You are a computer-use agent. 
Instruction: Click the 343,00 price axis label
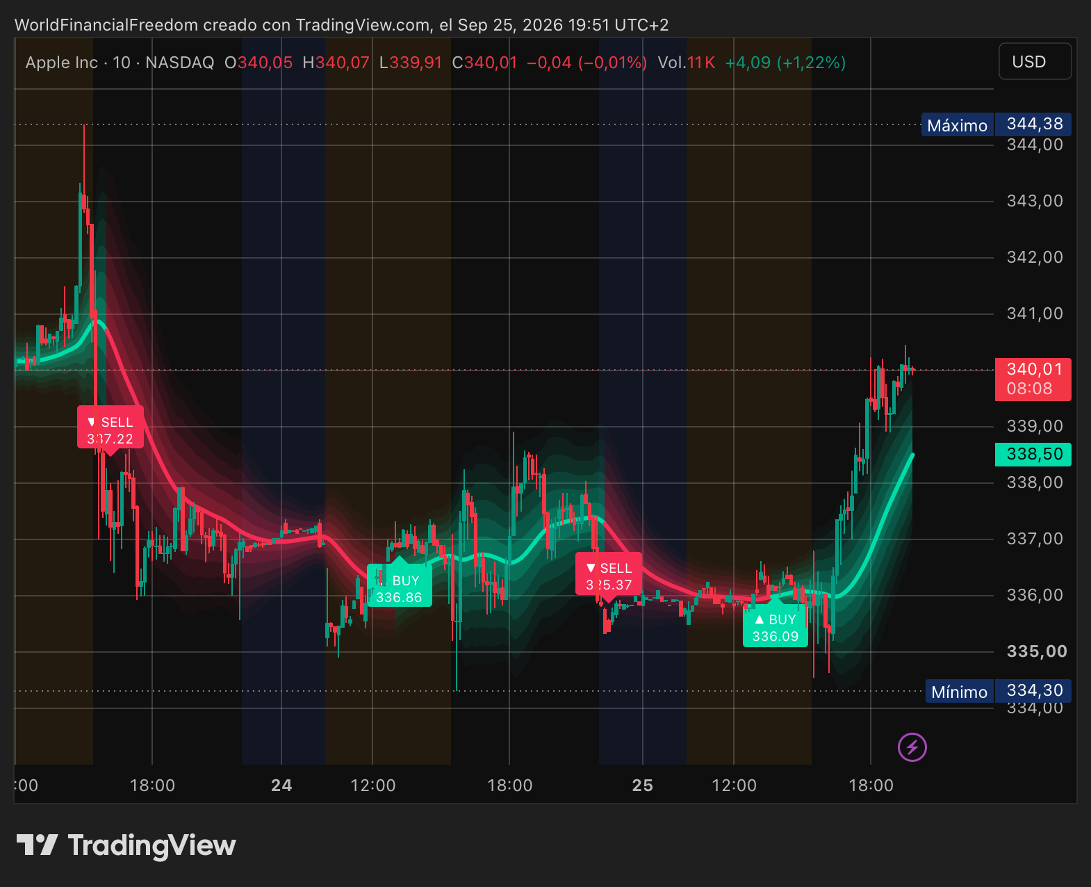pos(1035,201)
